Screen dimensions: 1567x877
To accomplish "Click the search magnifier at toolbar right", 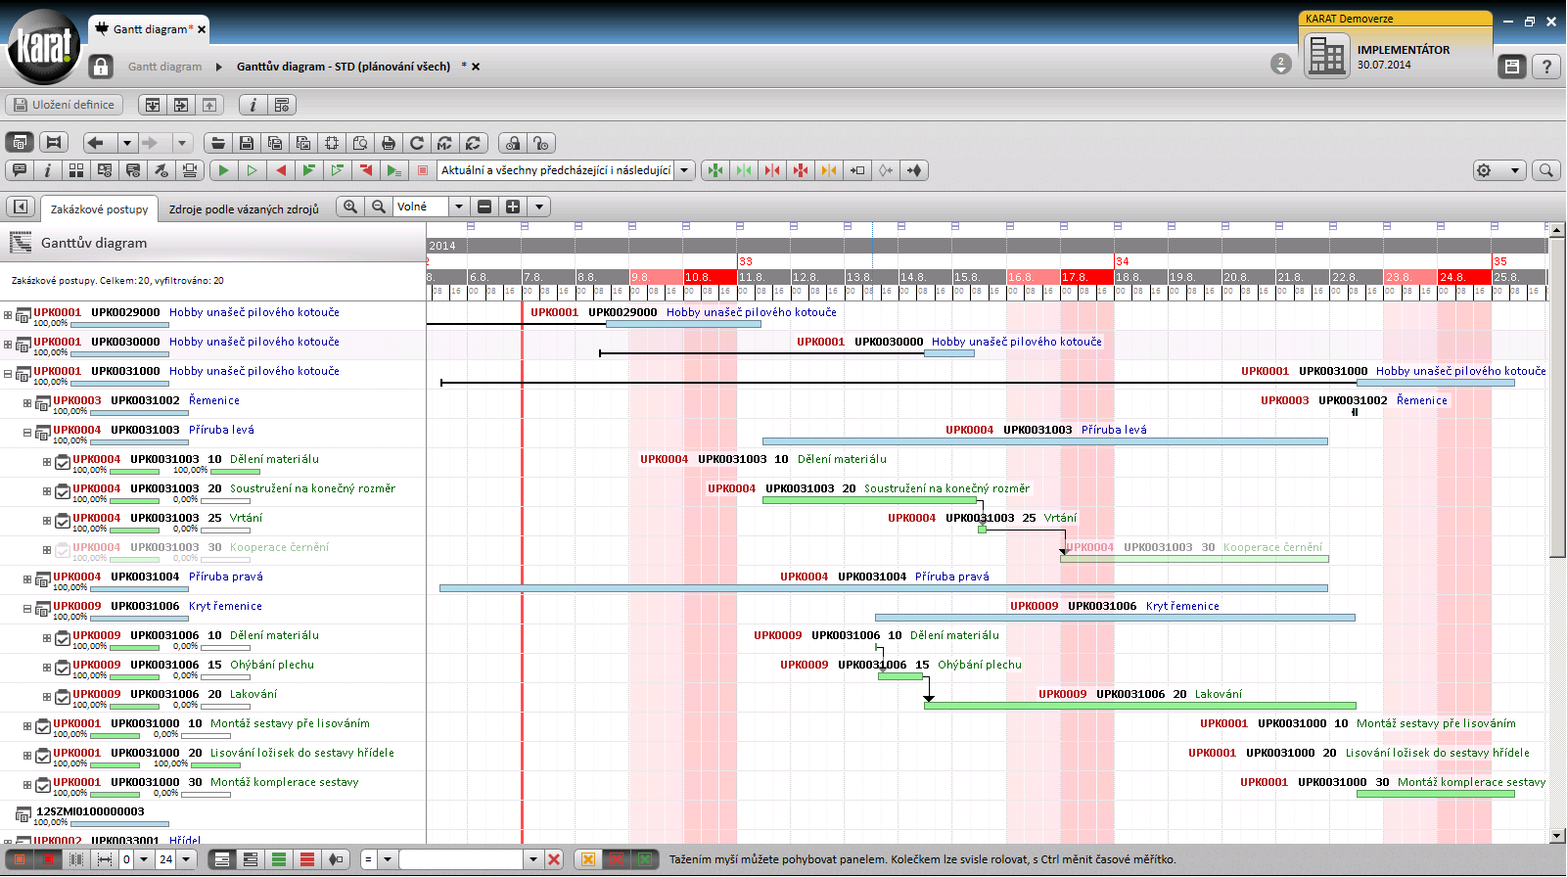I will 1546,170.
